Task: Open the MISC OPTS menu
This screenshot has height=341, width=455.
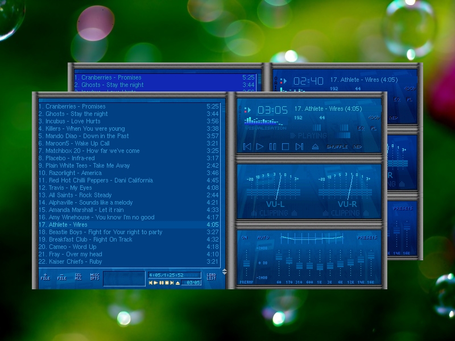Action: point(94,277)
